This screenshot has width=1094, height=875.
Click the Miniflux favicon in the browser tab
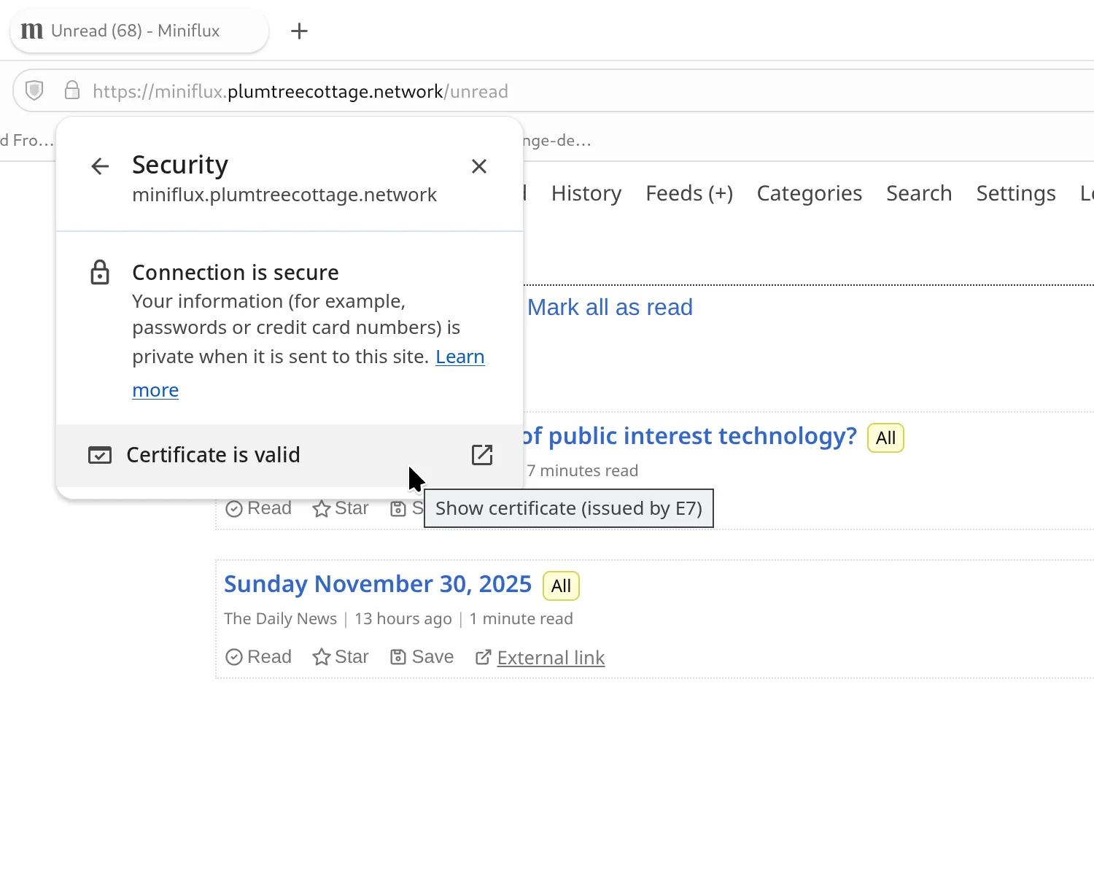(31, 31)
